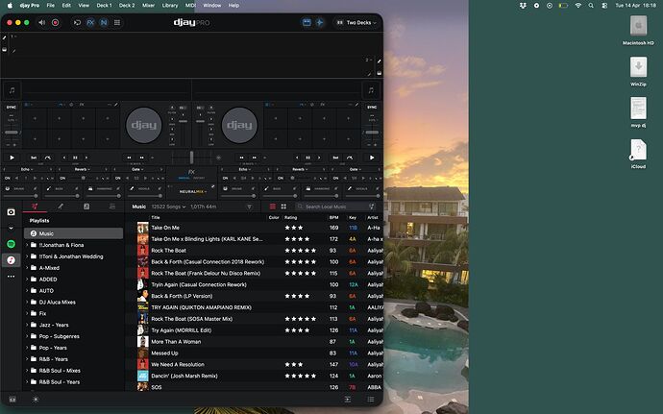Click the left deck music note icon
Screen dimensions: 663x414
12,90
